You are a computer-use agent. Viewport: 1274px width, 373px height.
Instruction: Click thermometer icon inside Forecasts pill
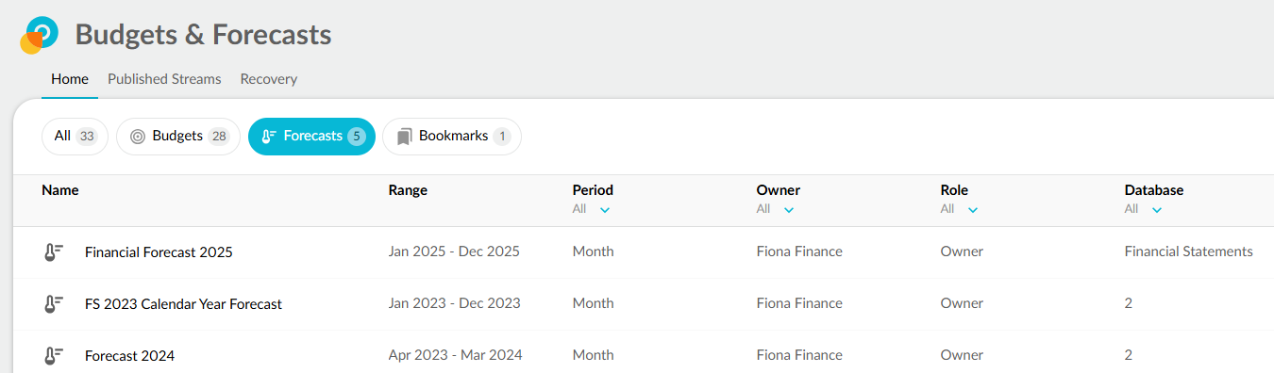(268, 137)
